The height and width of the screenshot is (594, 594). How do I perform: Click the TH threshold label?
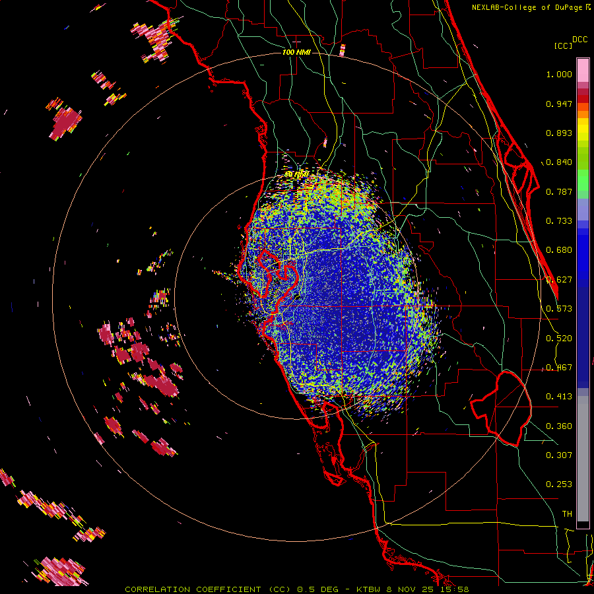pyautogui.click(x=567, y=514)
